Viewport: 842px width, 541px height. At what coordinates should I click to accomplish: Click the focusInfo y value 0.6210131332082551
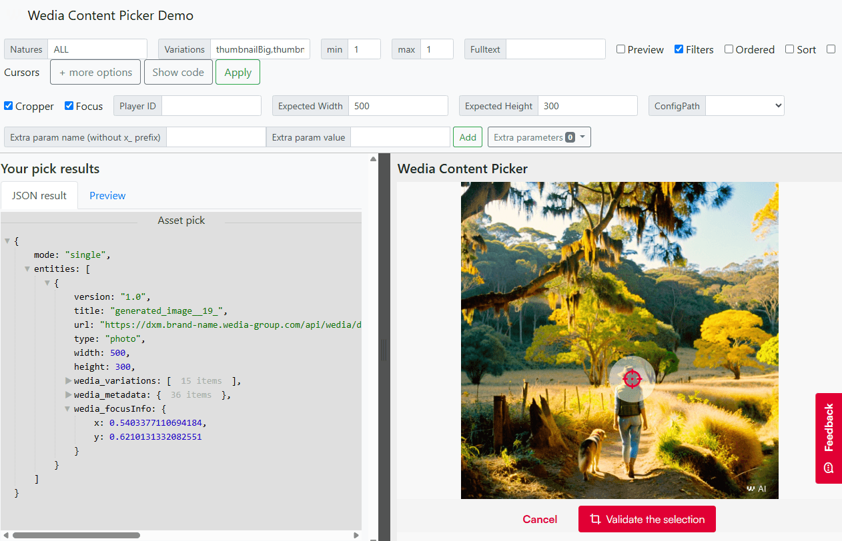[155, 436]
